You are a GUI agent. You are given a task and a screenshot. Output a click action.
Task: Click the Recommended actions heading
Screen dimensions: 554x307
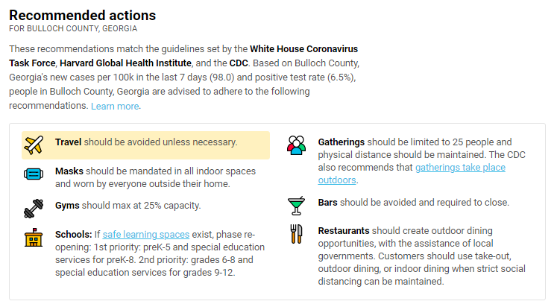point(82,15)
